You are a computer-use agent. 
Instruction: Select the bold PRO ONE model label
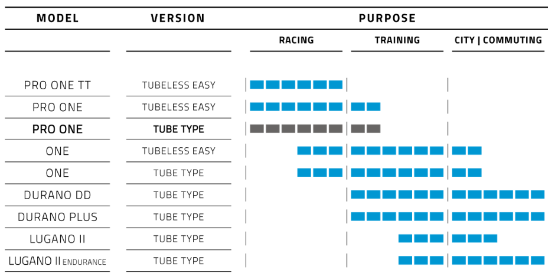pos(57,129)
